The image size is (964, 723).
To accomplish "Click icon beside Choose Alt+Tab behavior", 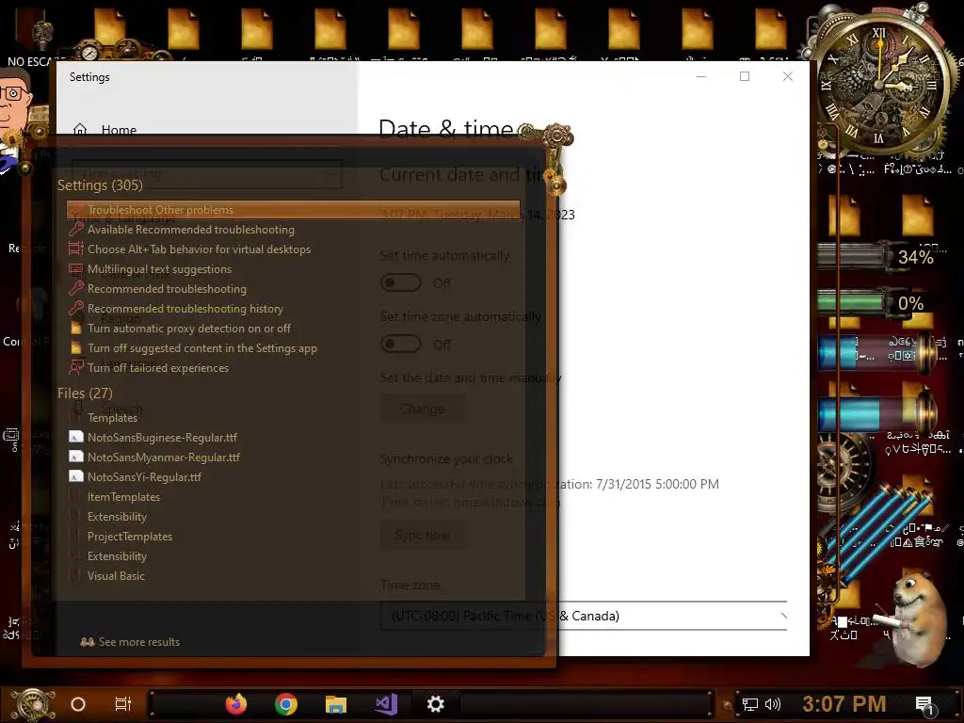I will 76,249.
